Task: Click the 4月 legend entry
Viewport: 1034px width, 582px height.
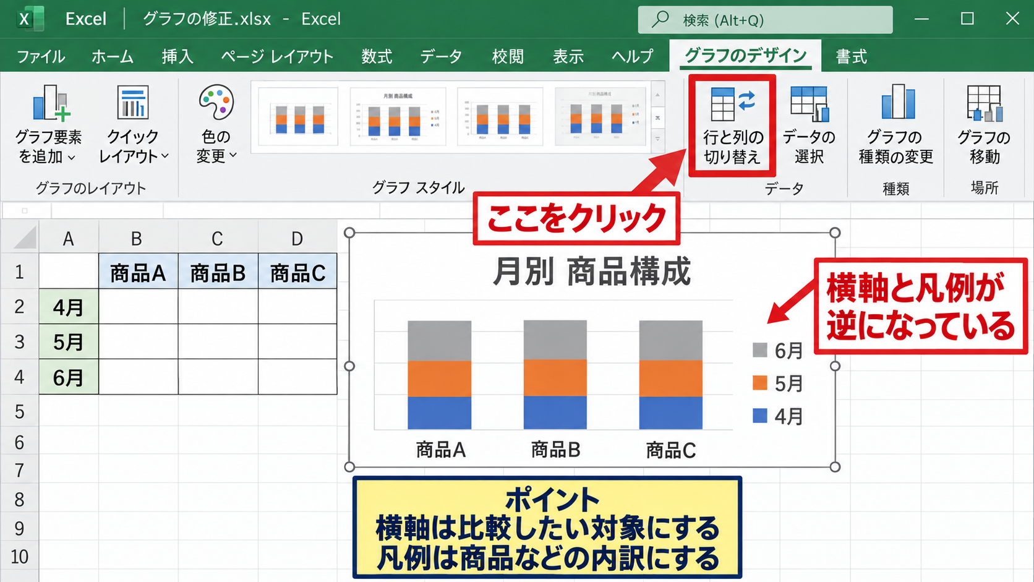Action: click(777, 416)
